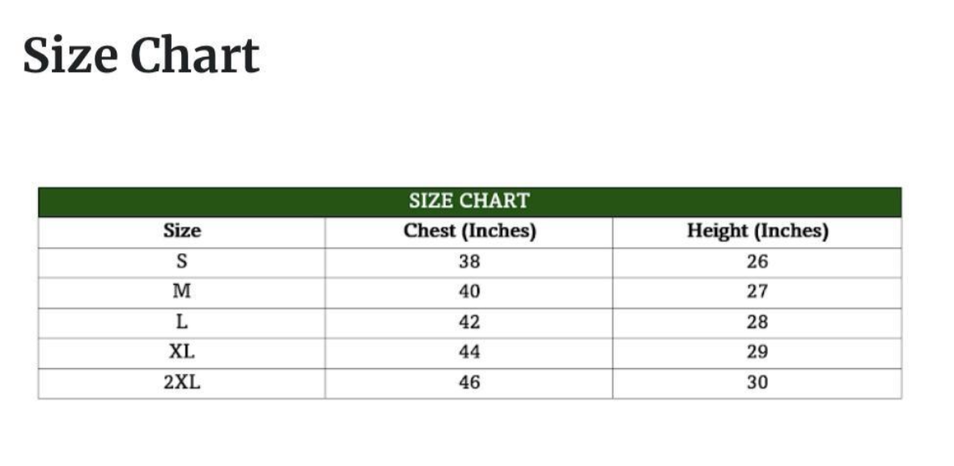Pick the height value 28 cell
This screenshot has height=466, width=954.
coord(757,322)
